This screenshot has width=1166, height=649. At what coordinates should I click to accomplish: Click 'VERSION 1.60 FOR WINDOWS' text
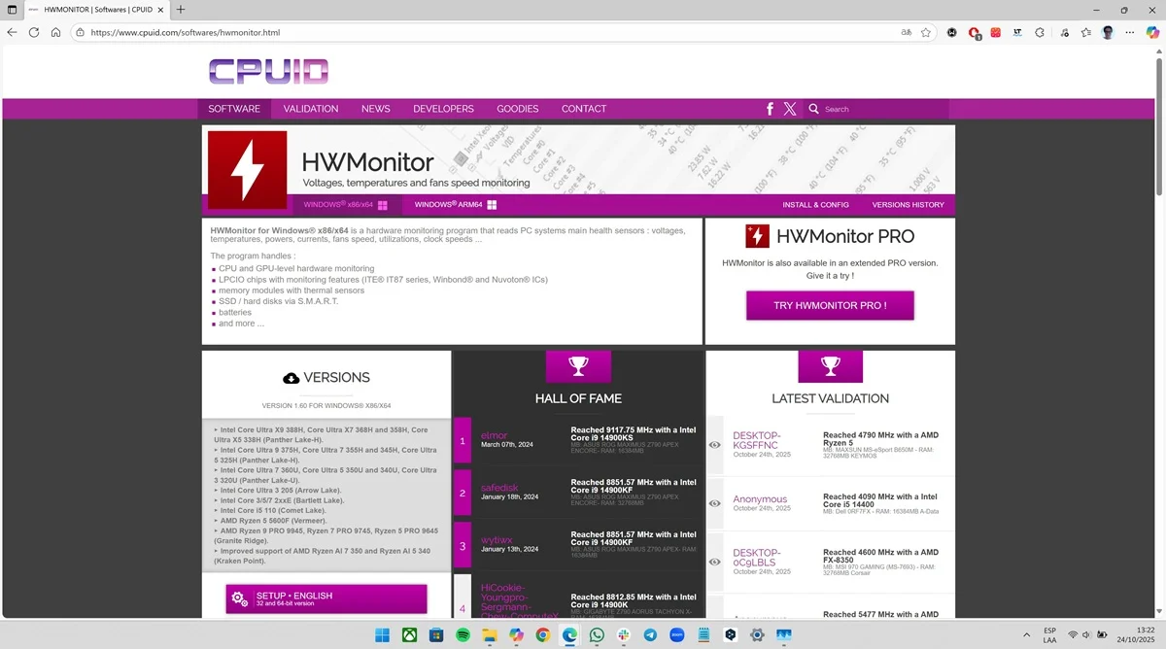coord(326,405)
